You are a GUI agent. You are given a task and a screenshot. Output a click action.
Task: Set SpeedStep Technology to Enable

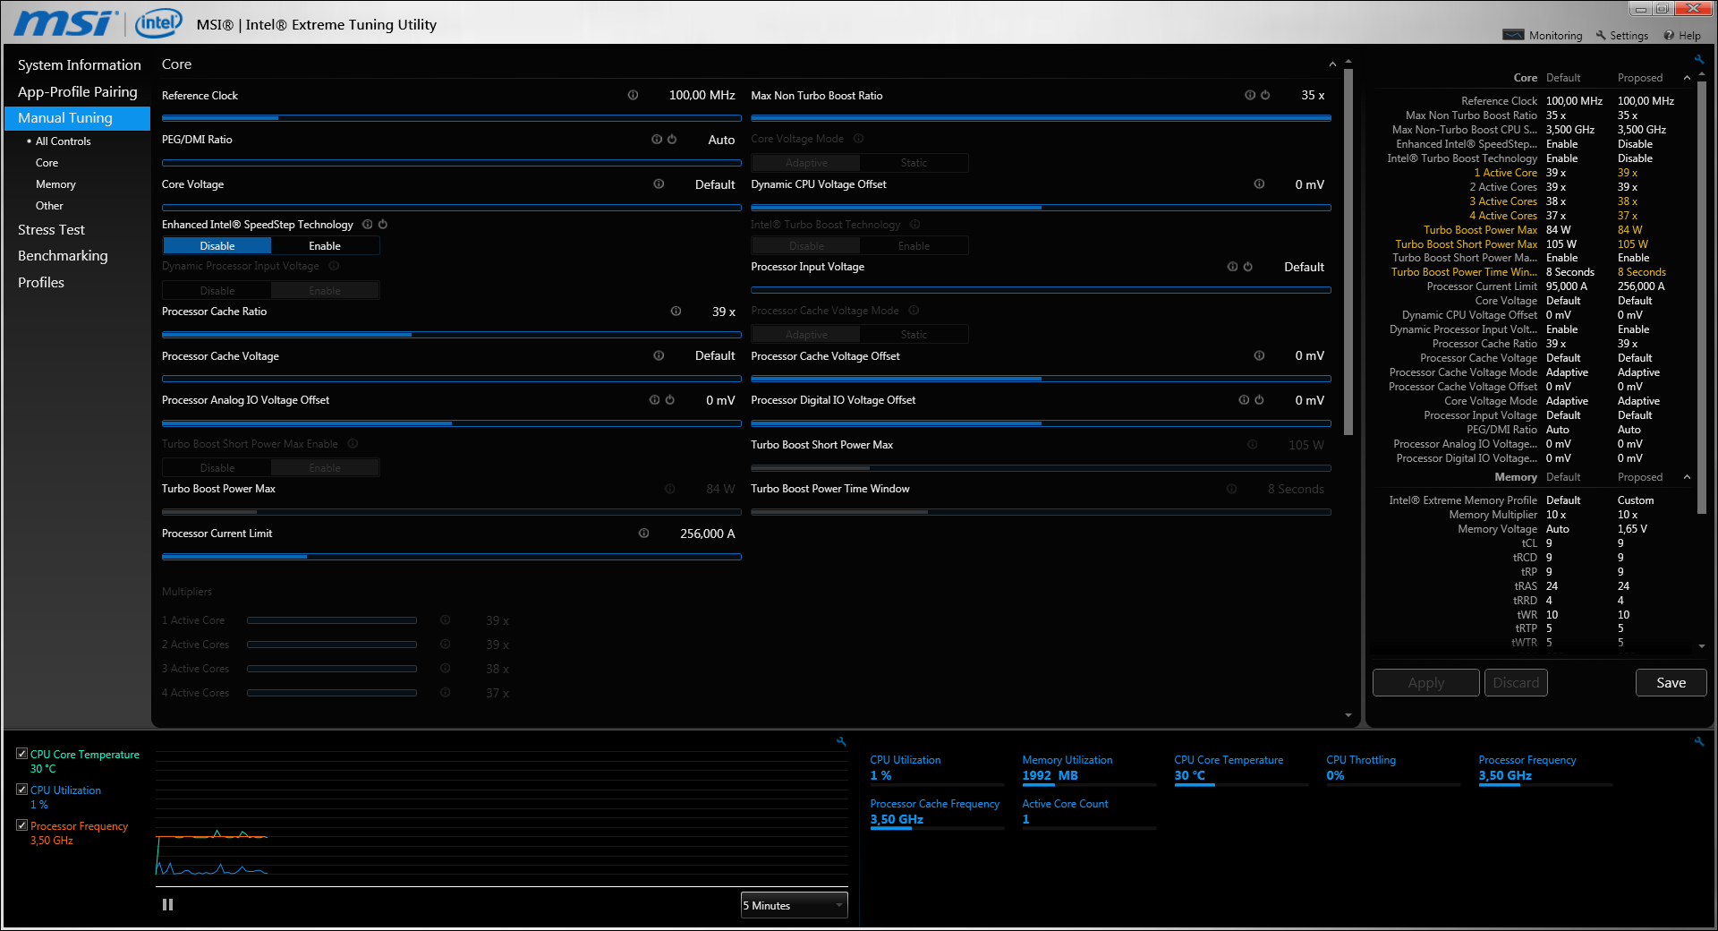click(x=325, y=246)
